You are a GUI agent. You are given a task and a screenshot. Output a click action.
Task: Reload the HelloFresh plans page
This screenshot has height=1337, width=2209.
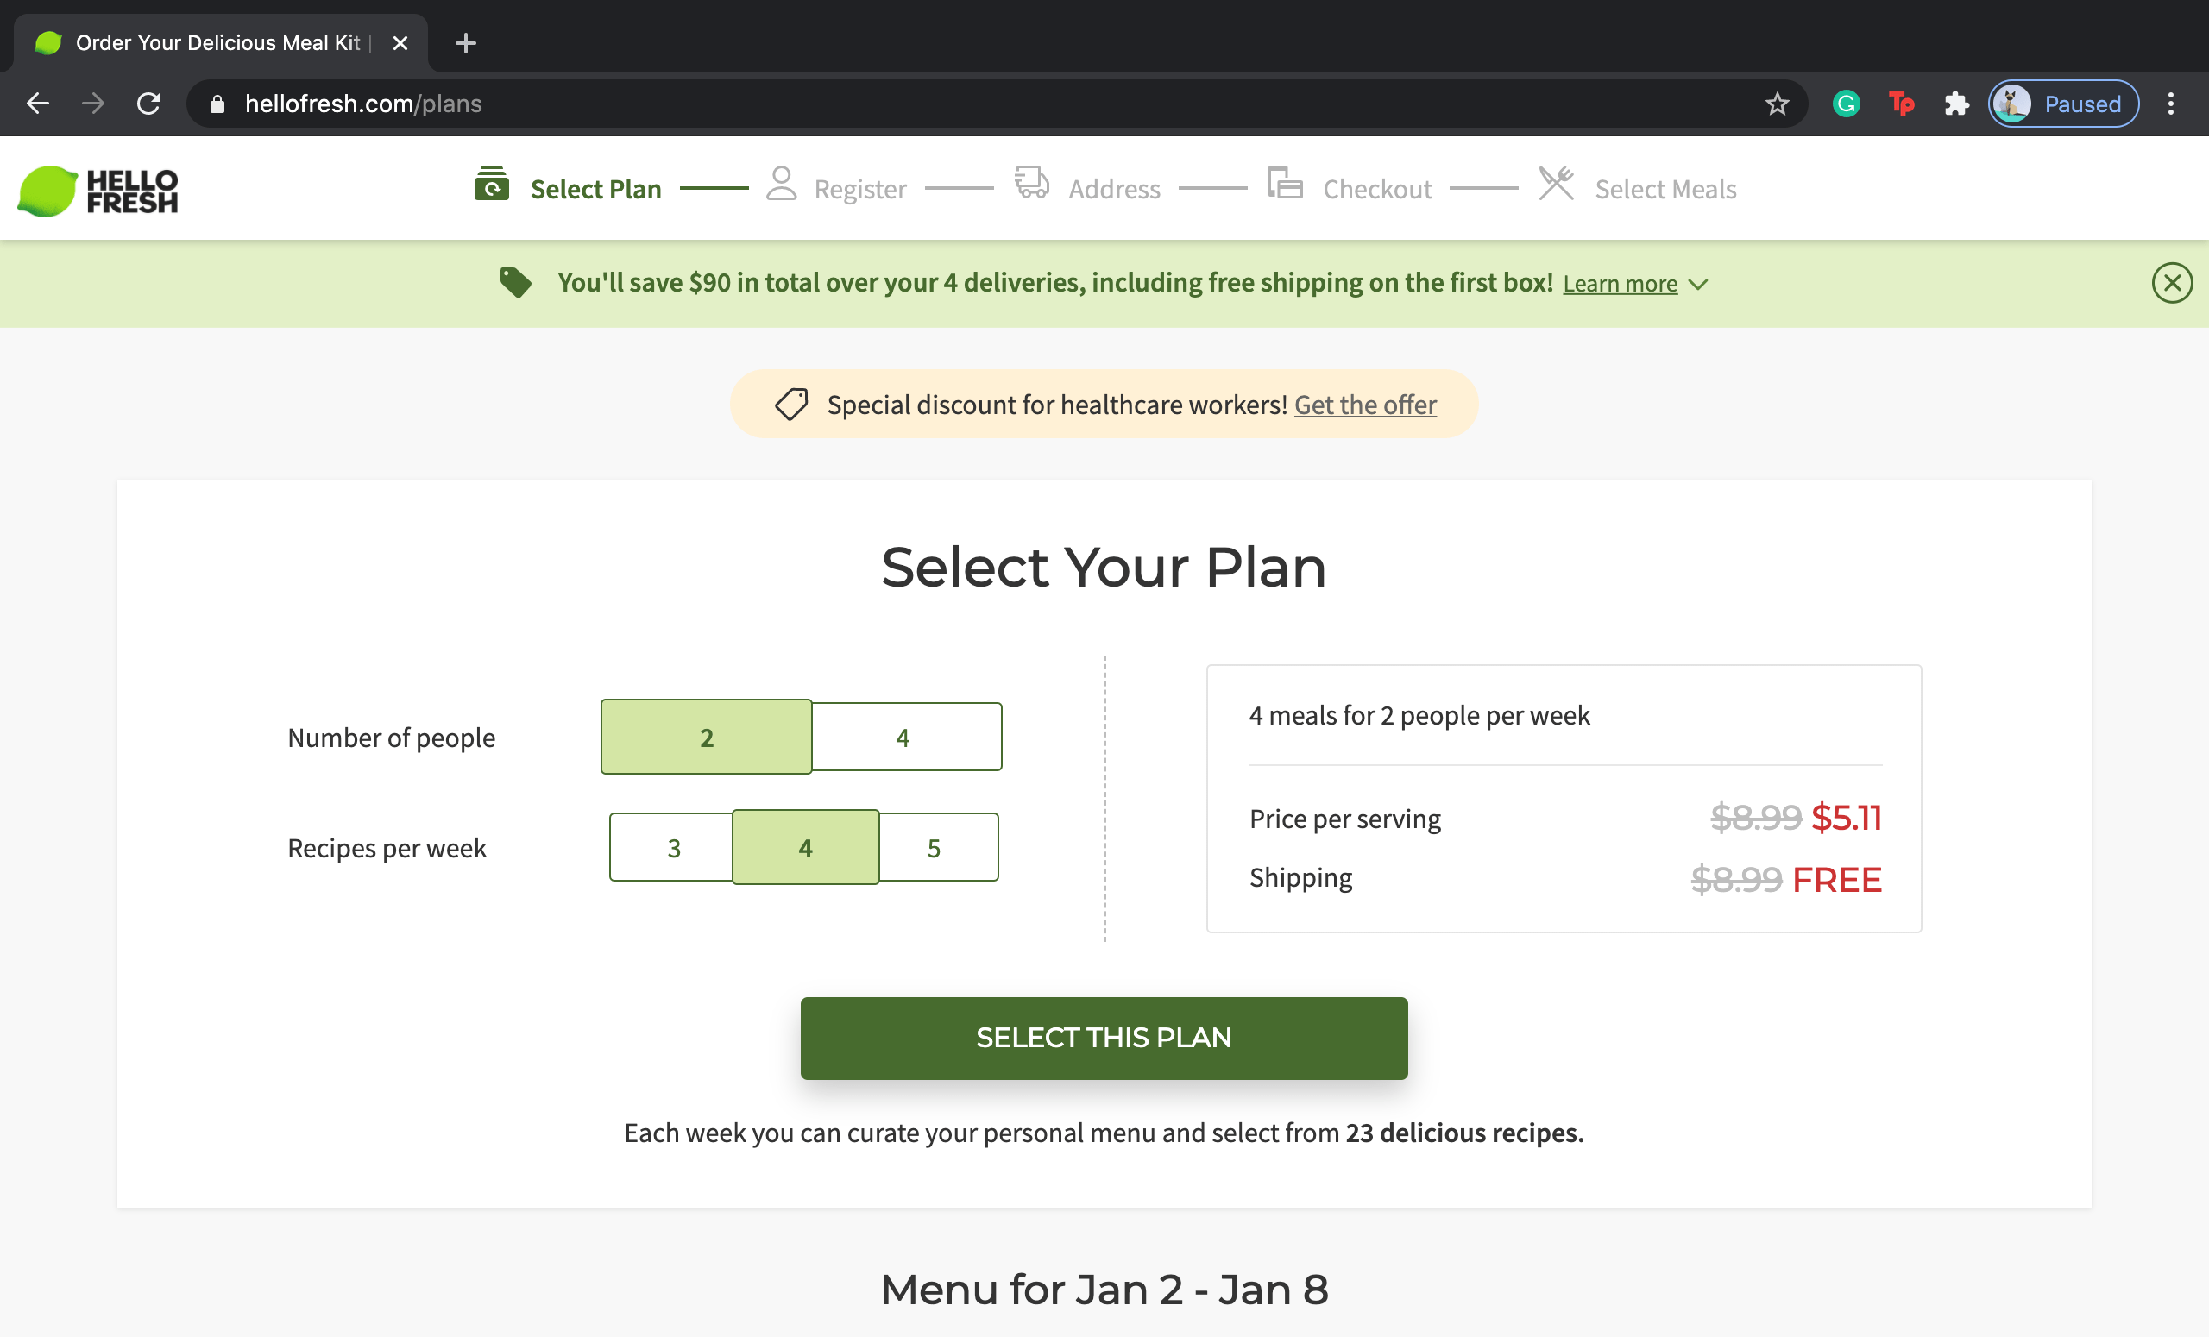click(148, 104)
